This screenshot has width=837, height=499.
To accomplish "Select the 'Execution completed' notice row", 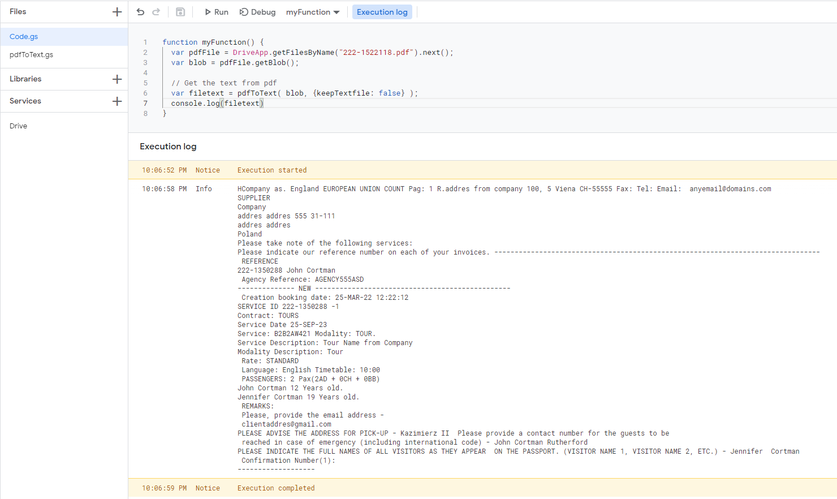I will click(482, 488).
